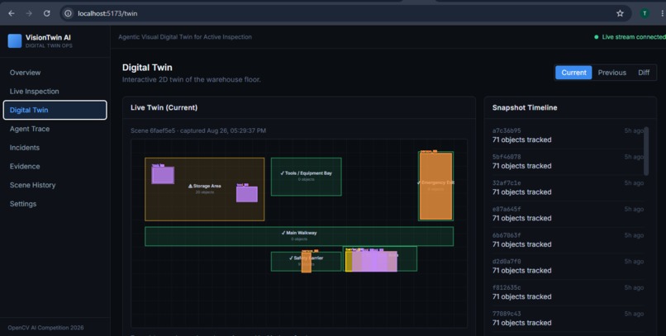Bookmark this page with the star icon
This screenshot has height=336, width=666.
pyautogui.click(x=620, y=13)
